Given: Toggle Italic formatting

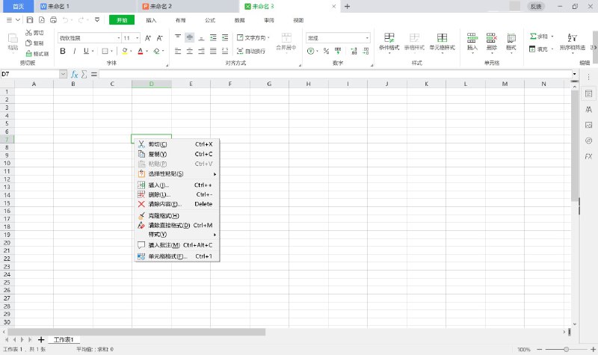Looking at the screenshot, I should click(75, 51).
